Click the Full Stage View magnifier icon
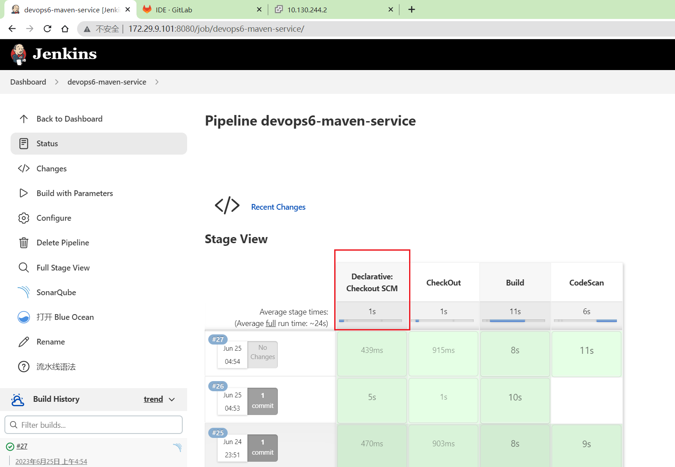This screenshot has height=467, width=675. click(x=24, y=267)
